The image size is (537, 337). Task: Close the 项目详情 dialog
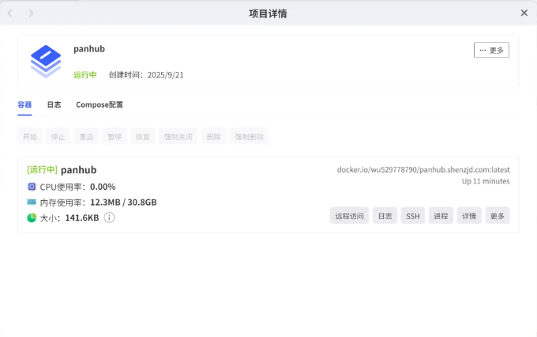tap(524, 13)
